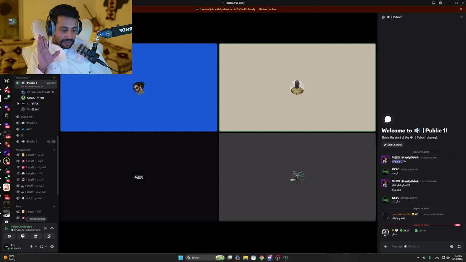Create channel in Management category
466x262 pixels.
pos(54,150)
